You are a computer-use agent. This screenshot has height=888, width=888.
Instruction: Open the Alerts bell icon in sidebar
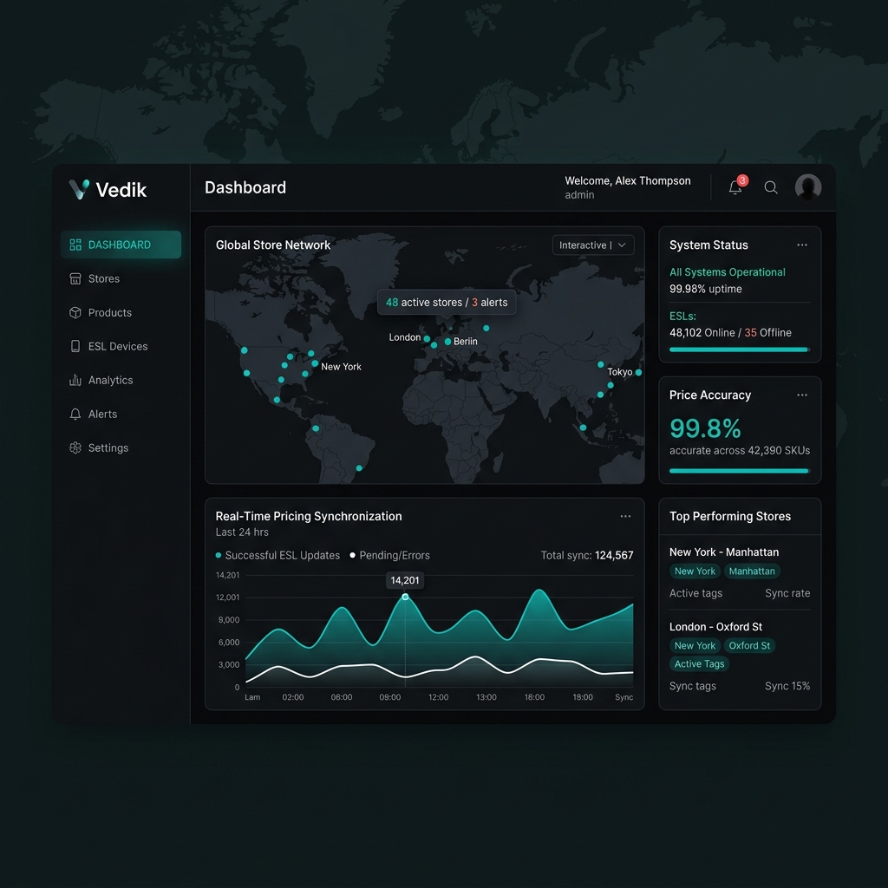click(74, 414)
